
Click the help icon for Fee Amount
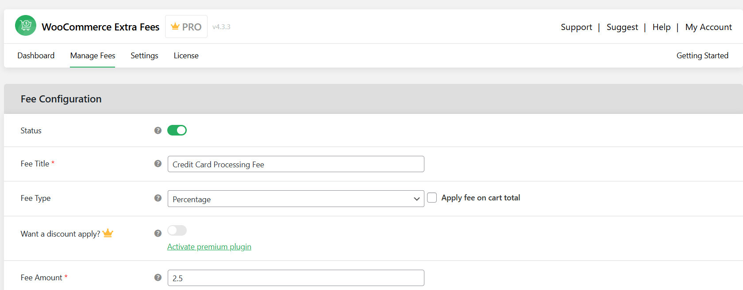click(x=158, y=278)
